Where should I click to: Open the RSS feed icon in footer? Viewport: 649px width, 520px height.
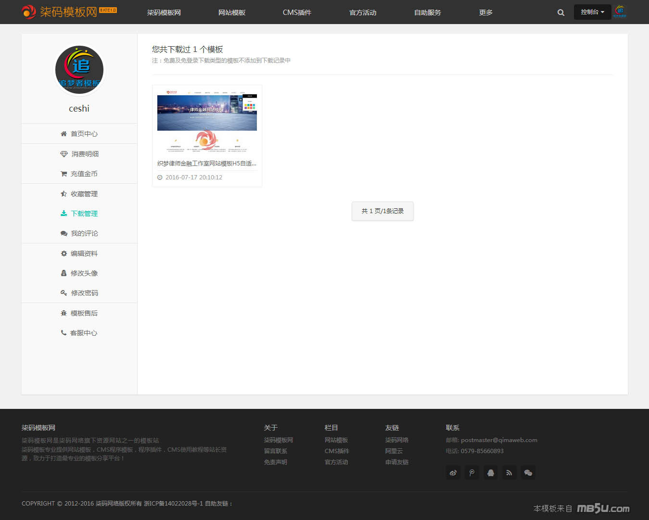pyautogui.click(x=509, y=473)
